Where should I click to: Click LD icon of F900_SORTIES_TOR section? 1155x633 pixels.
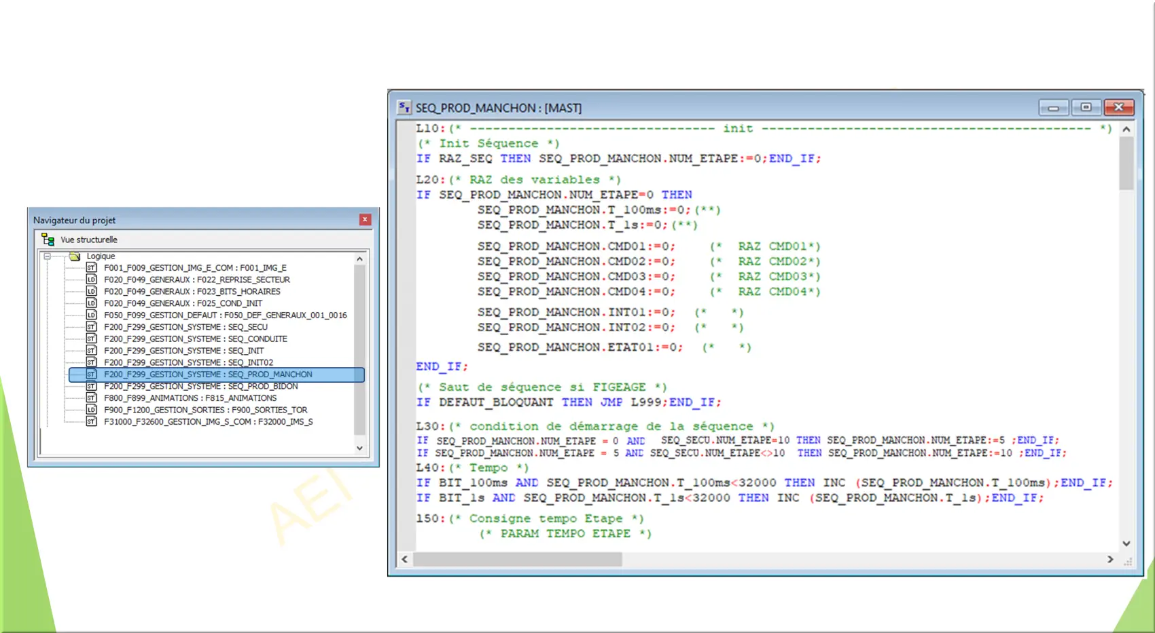91,410
